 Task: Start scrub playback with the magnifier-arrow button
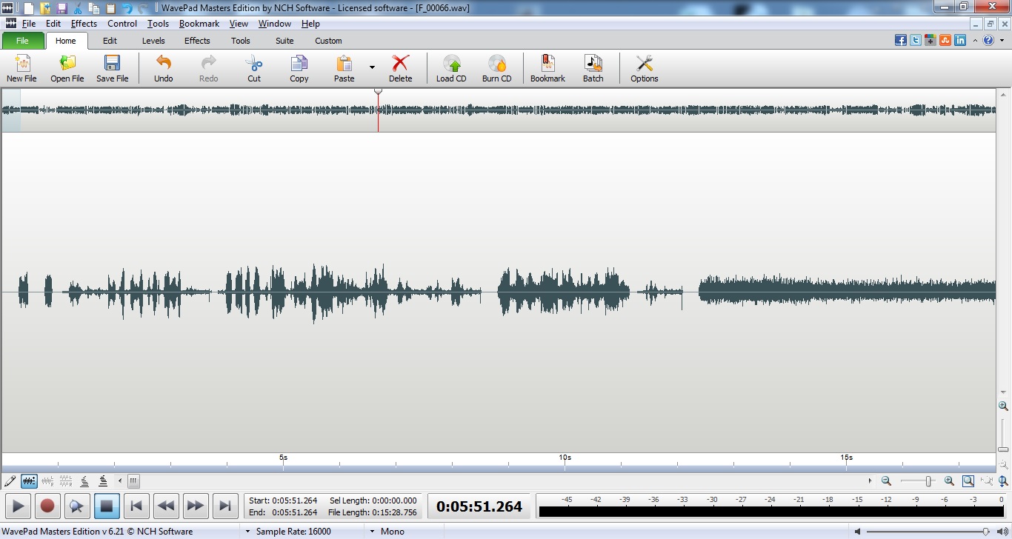pos(77,506)
